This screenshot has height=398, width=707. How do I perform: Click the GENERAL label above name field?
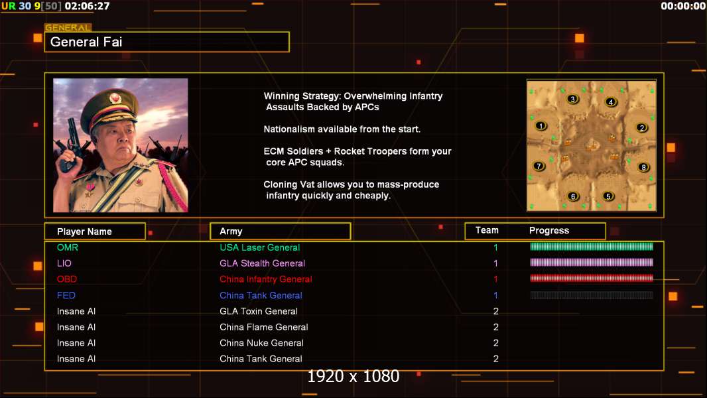[x=68, y=27]
